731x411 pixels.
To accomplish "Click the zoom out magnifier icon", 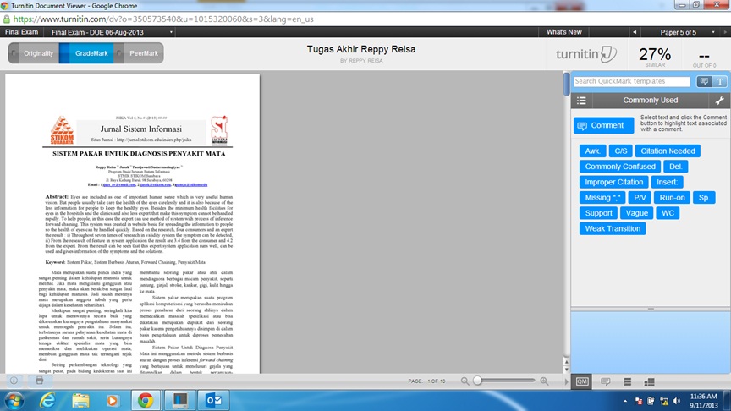I will click(464, 381).
